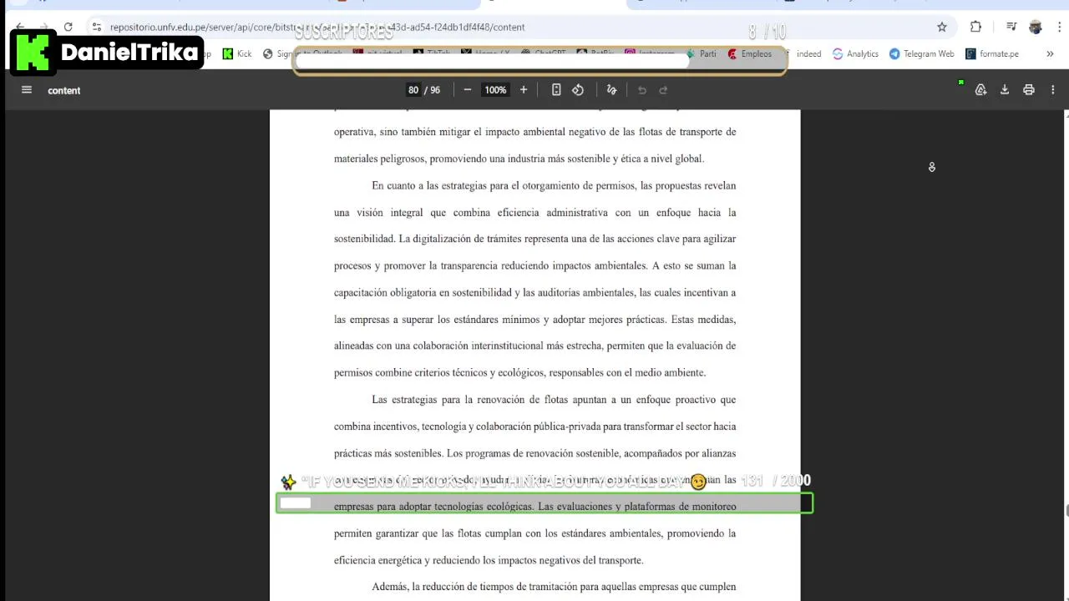
Task: Bookmark this page with the star icon
Action: [942, 27]
